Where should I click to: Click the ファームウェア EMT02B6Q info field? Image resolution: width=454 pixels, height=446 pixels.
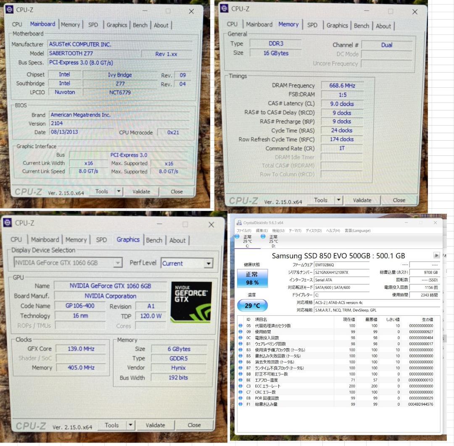point(342,264)
